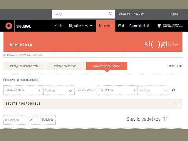
Task: Expand the Razvrsti po dropdown
Action: pos(18,120)
